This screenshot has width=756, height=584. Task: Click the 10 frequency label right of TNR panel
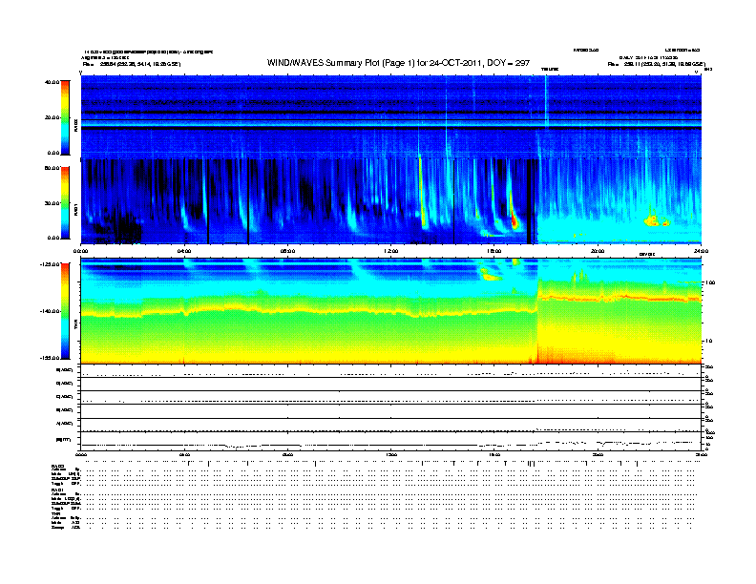708,341
